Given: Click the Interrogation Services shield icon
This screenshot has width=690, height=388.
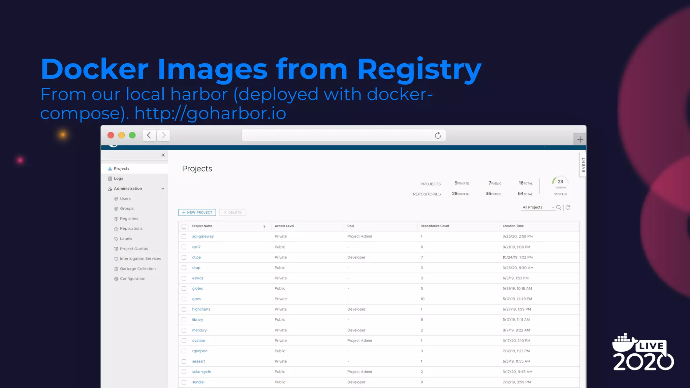Looking at the screenshot, I should click(x=116, y=259).
